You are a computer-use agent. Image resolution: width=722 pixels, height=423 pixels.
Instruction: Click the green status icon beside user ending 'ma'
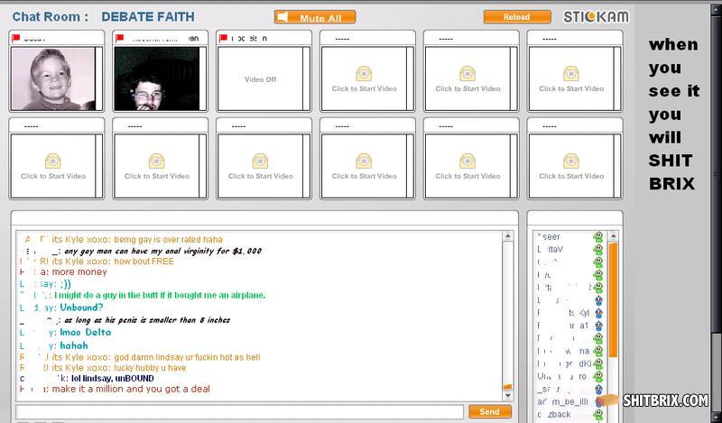coord(598,351)
